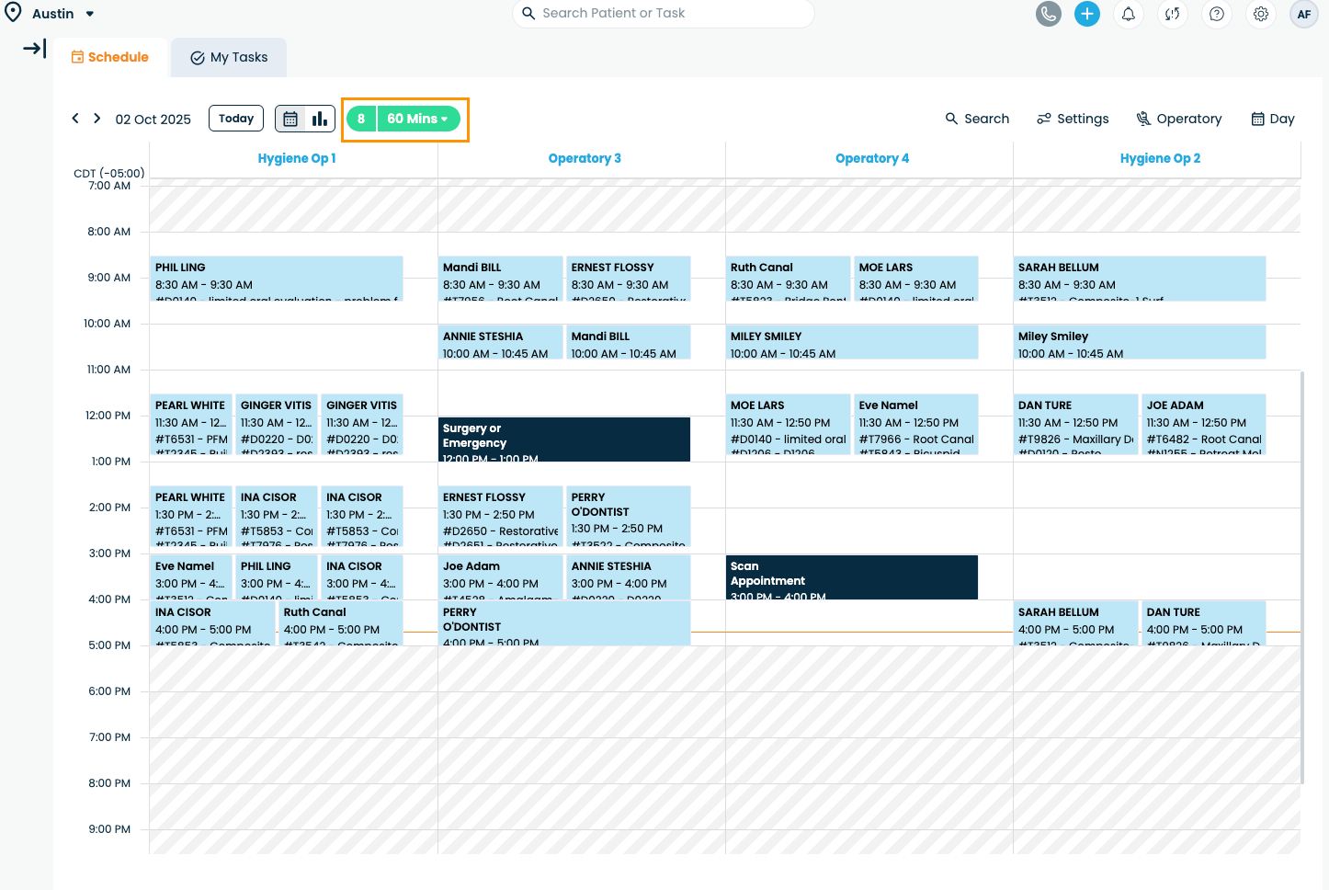Go to next day arrow
The image size is (1329, 890).
[x=97, y=119]
